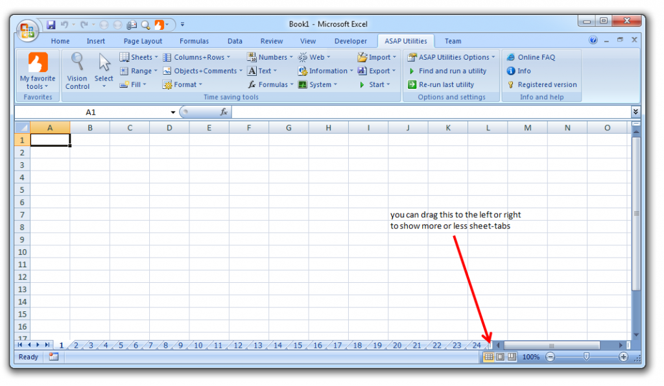664x386 pixels.
Task: Open the Import utilities menu
Action: 377,57
